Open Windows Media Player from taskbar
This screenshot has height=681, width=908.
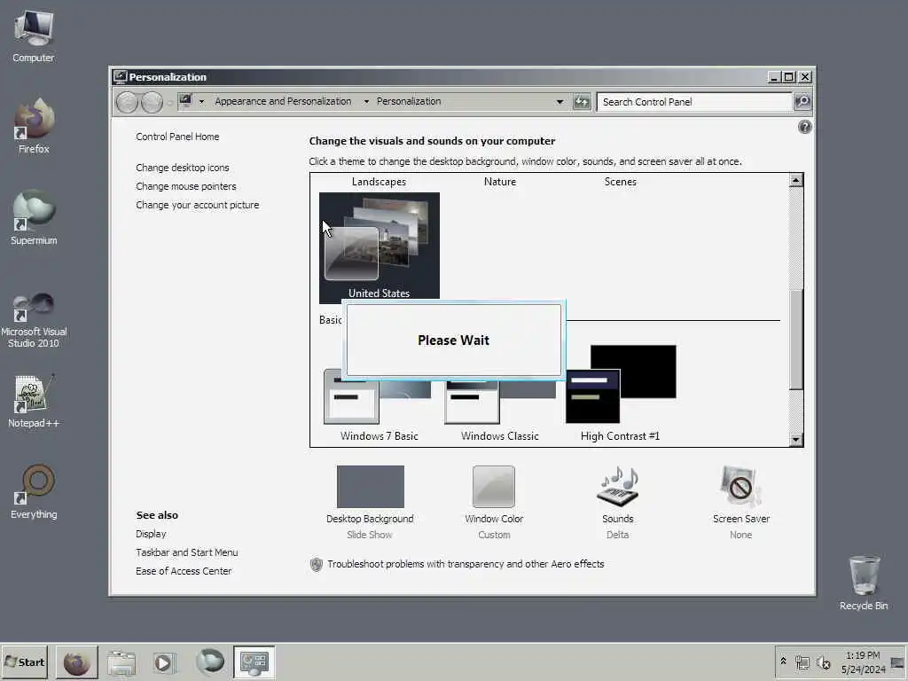[x=164, y=662]
